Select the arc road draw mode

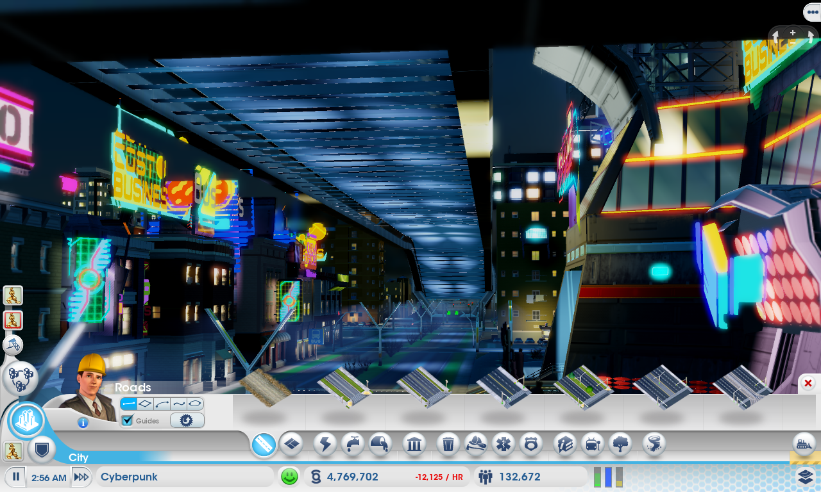coord(162,404)
